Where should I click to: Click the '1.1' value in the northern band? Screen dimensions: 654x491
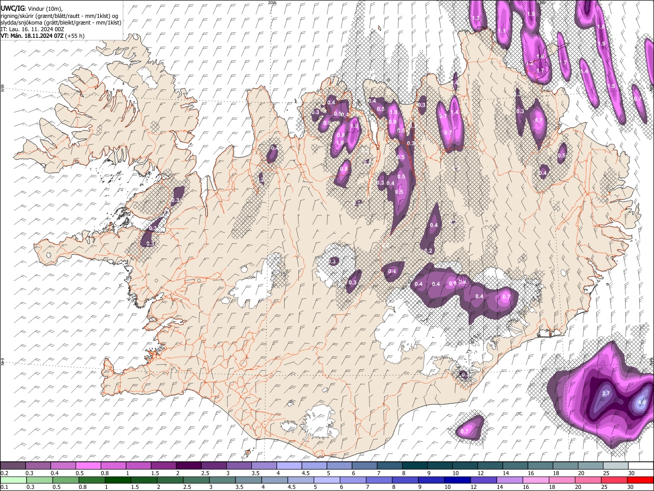[x=501, y=31]
